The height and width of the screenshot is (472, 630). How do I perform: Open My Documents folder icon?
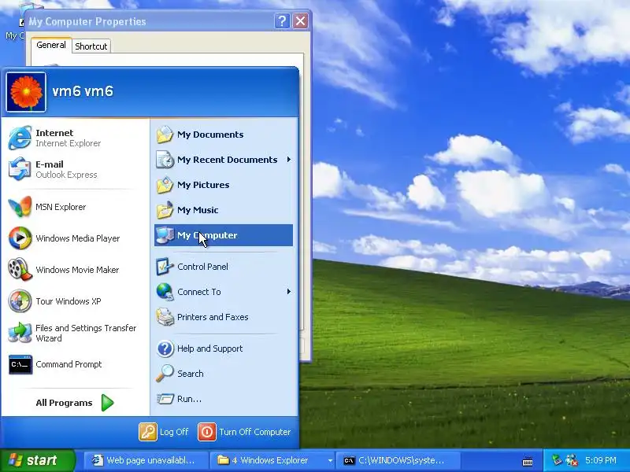pyautogui.click(x=165, y=135)
